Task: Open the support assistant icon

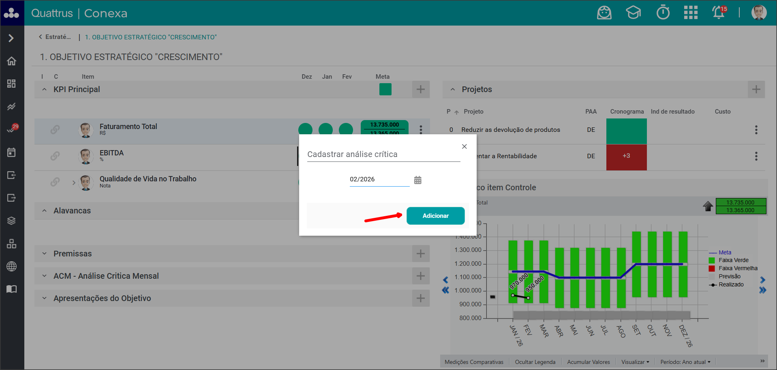Action: [x=604, y=13]
